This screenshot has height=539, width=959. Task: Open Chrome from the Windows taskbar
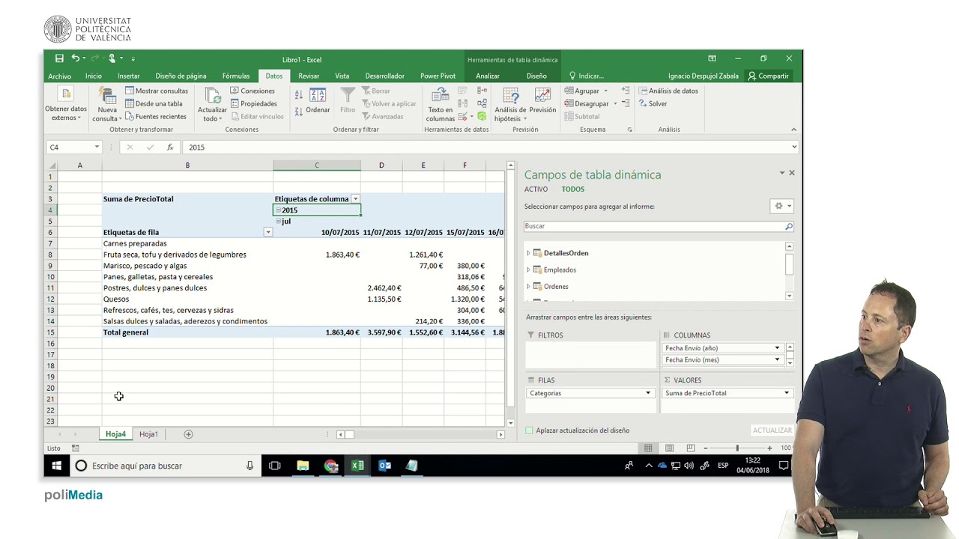[330, 466]
